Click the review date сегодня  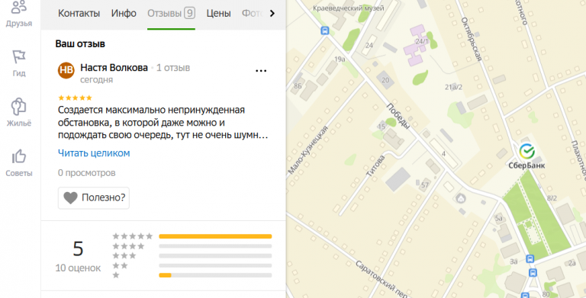click(x=96, y=79)
